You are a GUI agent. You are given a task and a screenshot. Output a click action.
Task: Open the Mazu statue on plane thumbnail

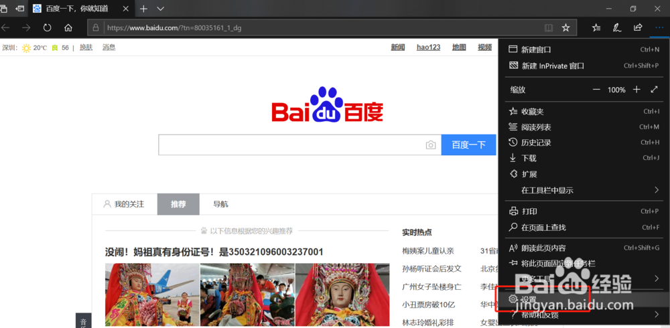[x=247, y=295]
